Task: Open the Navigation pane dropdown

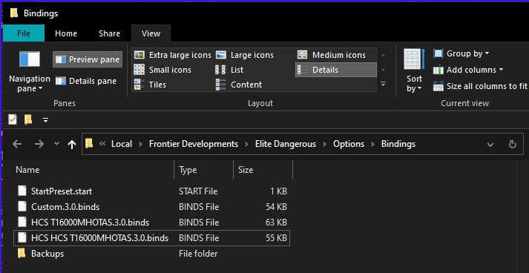Action: pyautogui.click(x=30, y=71)
